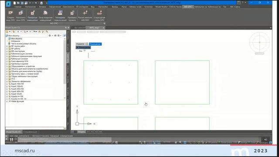Click the video progress bar
The height and width of the screenshot is (157, 279).
65,140
